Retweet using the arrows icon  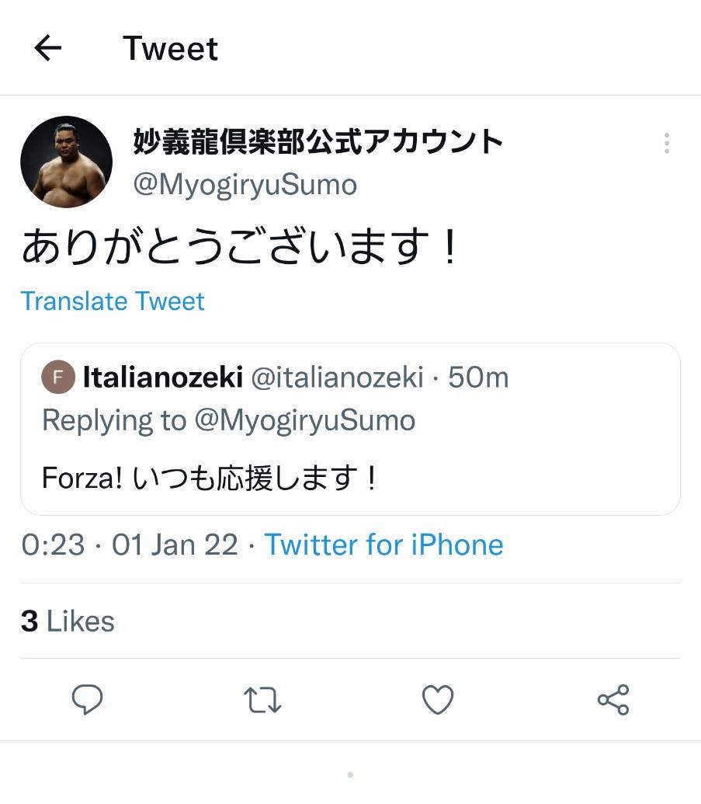point(262,700)
